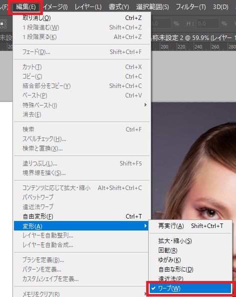Choose 回転(R) rotate option

(191, 250)
